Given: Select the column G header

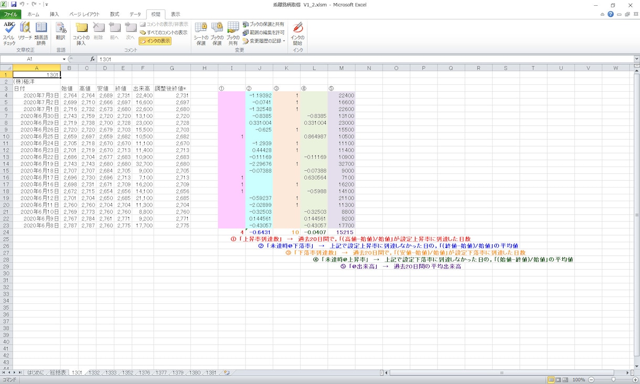Looking at the screenshot, I should coord(172,68).
